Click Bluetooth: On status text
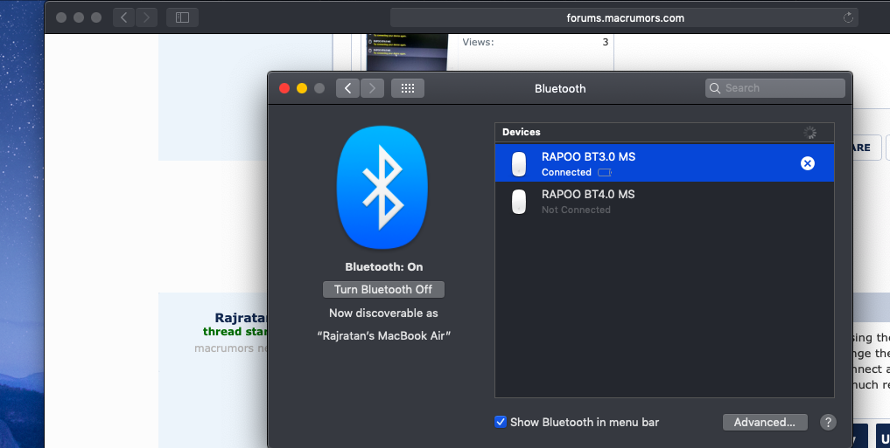Screen dimensions: 890x448 click(x=383, y=266)
